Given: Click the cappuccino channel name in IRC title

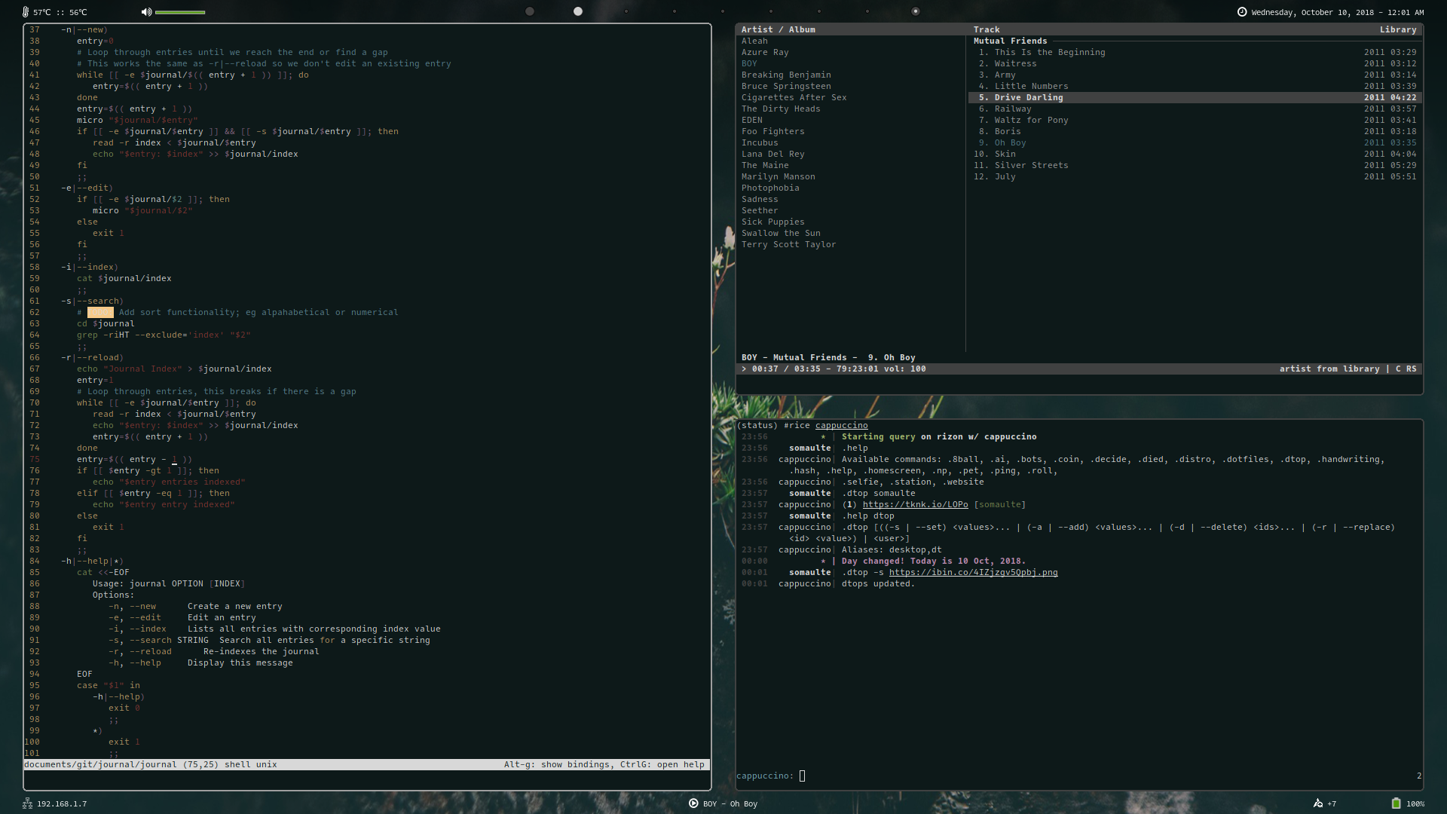Looking at the screenshot, I should tap(841, 426).
